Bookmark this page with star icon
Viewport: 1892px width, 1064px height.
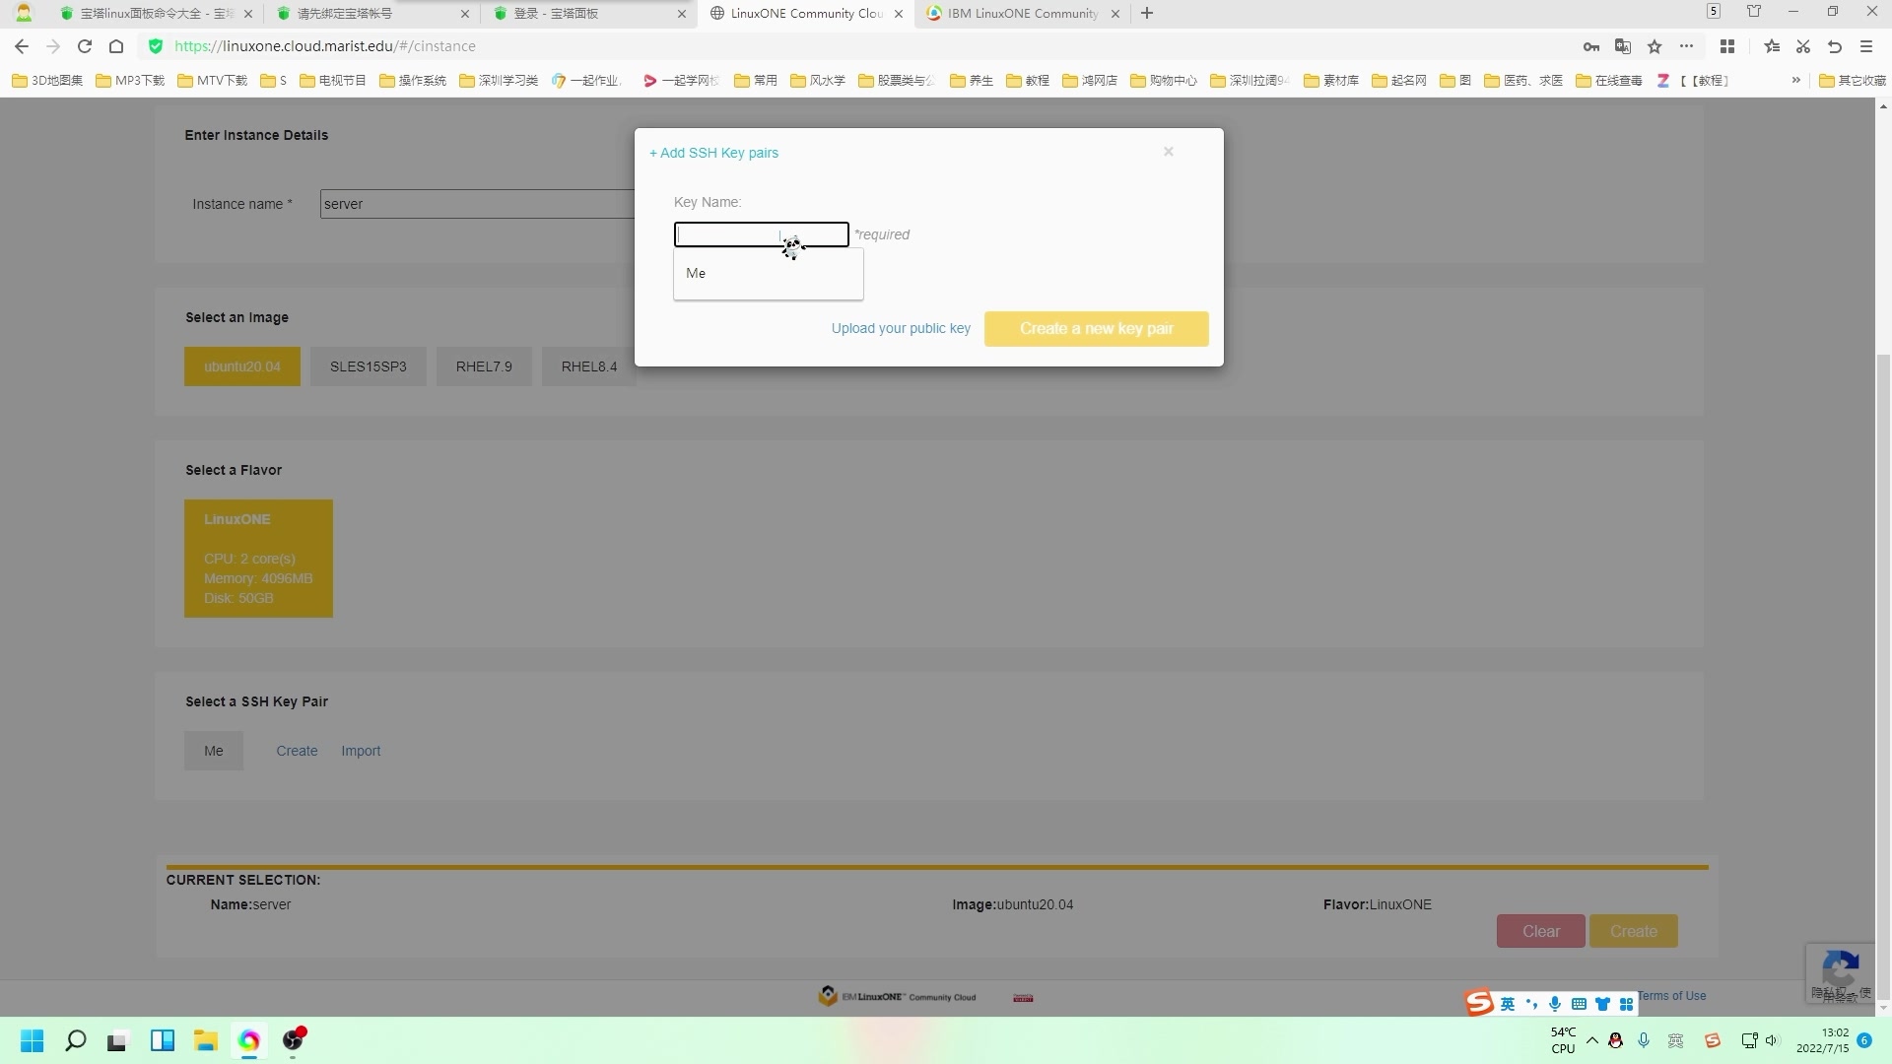click(x=1655, y=46)
